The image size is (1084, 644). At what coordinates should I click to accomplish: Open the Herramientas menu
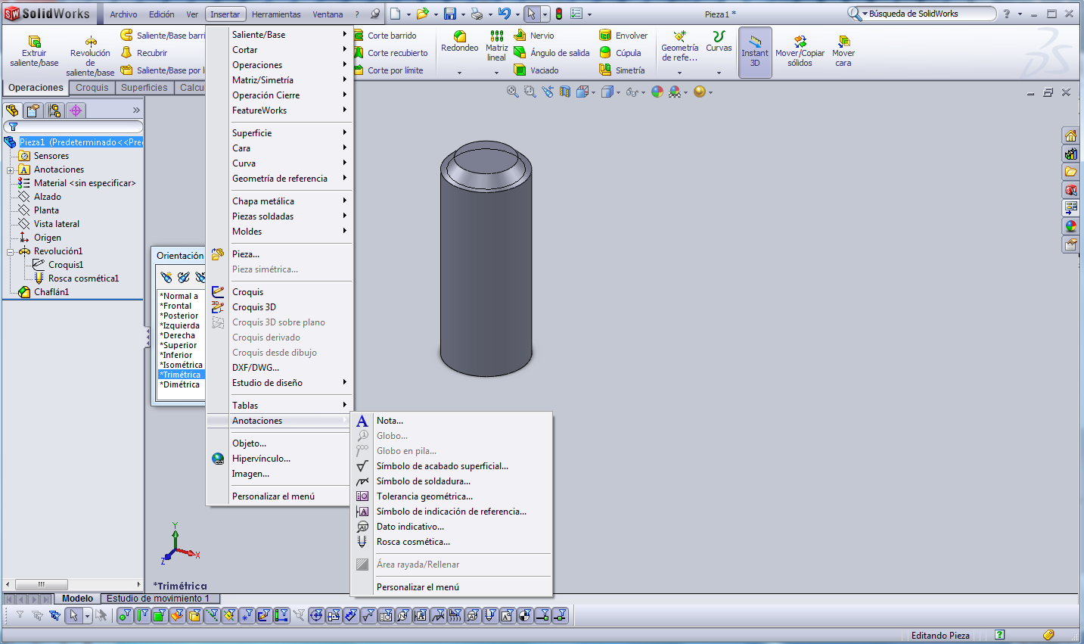(x=276, y=14)
